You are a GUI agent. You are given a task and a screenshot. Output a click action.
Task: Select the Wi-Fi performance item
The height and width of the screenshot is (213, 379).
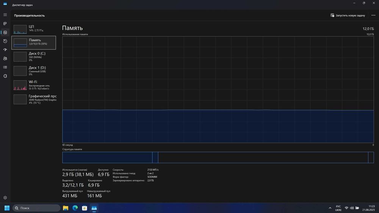coord(34,85)
